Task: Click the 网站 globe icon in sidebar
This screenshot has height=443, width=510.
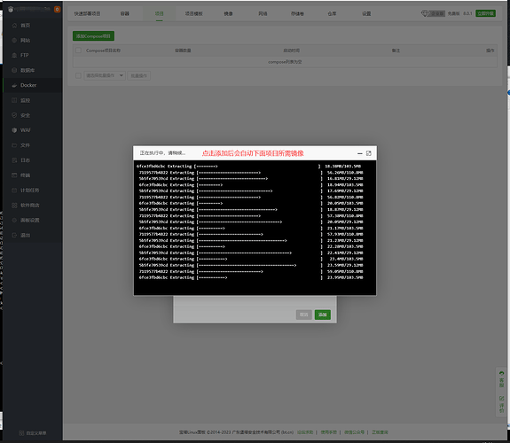Action: tap(14, 40)
